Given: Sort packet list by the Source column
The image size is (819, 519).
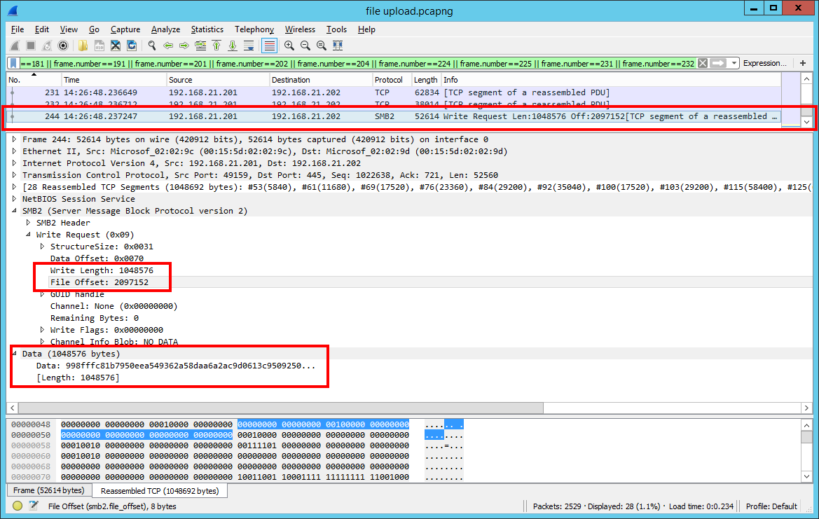Looking at the screenshot, I should tap(217, 80).
